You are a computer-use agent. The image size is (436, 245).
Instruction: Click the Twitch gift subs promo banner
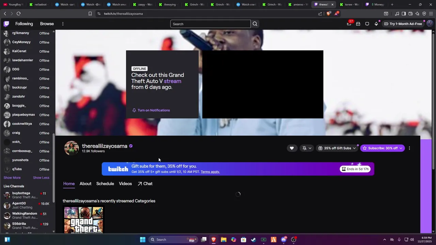click(x=238, y=169)
